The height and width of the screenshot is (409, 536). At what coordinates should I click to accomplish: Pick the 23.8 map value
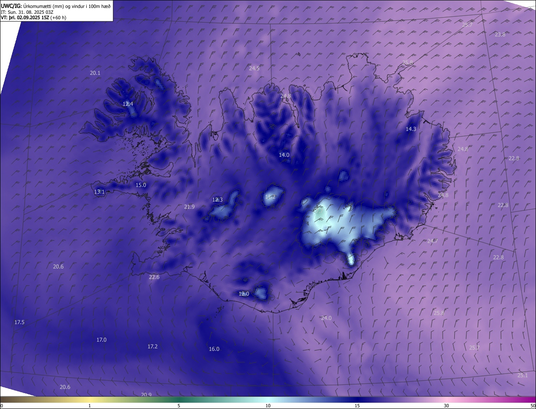point(500,34)
